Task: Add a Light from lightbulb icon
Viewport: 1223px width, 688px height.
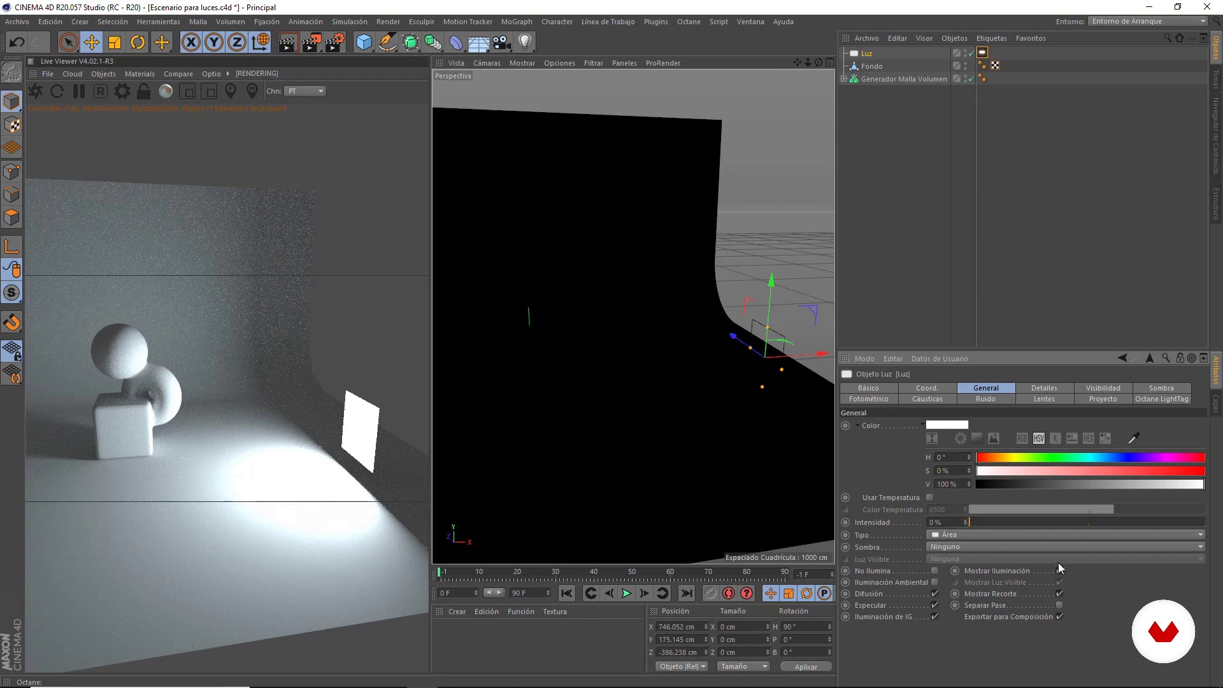Action: pyautogui.click(x=525, y=43)
